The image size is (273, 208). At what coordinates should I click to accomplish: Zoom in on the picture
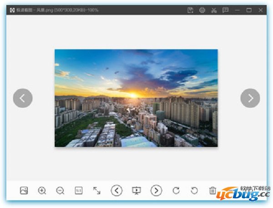[42, 191]
